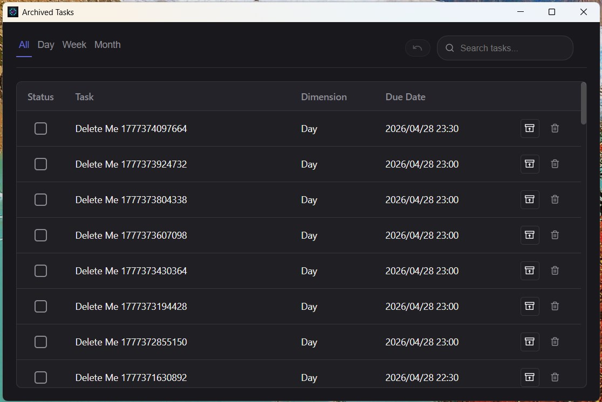
Task: Check the box for Delete Me 1777374097664
Action: (x=40, y=128)
